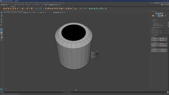Activate the Move tool in the toolbox
This screenshot has height=95, width=169.
click(x=1, y=20)
